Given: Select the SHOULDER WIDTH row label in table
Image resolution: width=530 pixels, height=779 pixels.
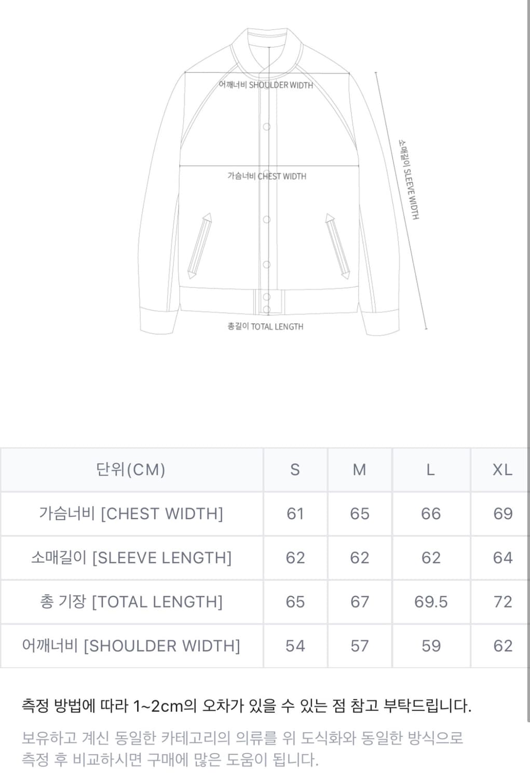Looking at the screenshot, I should (x=131, y=646).
